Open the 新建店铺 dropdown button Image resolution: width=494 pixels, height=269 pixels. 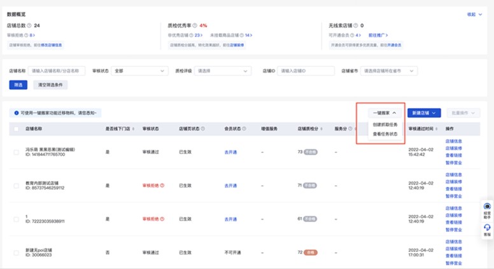click(x=424, y=113)
